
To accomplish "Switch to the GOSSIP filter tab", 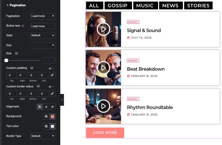I will tap(117, 5).
